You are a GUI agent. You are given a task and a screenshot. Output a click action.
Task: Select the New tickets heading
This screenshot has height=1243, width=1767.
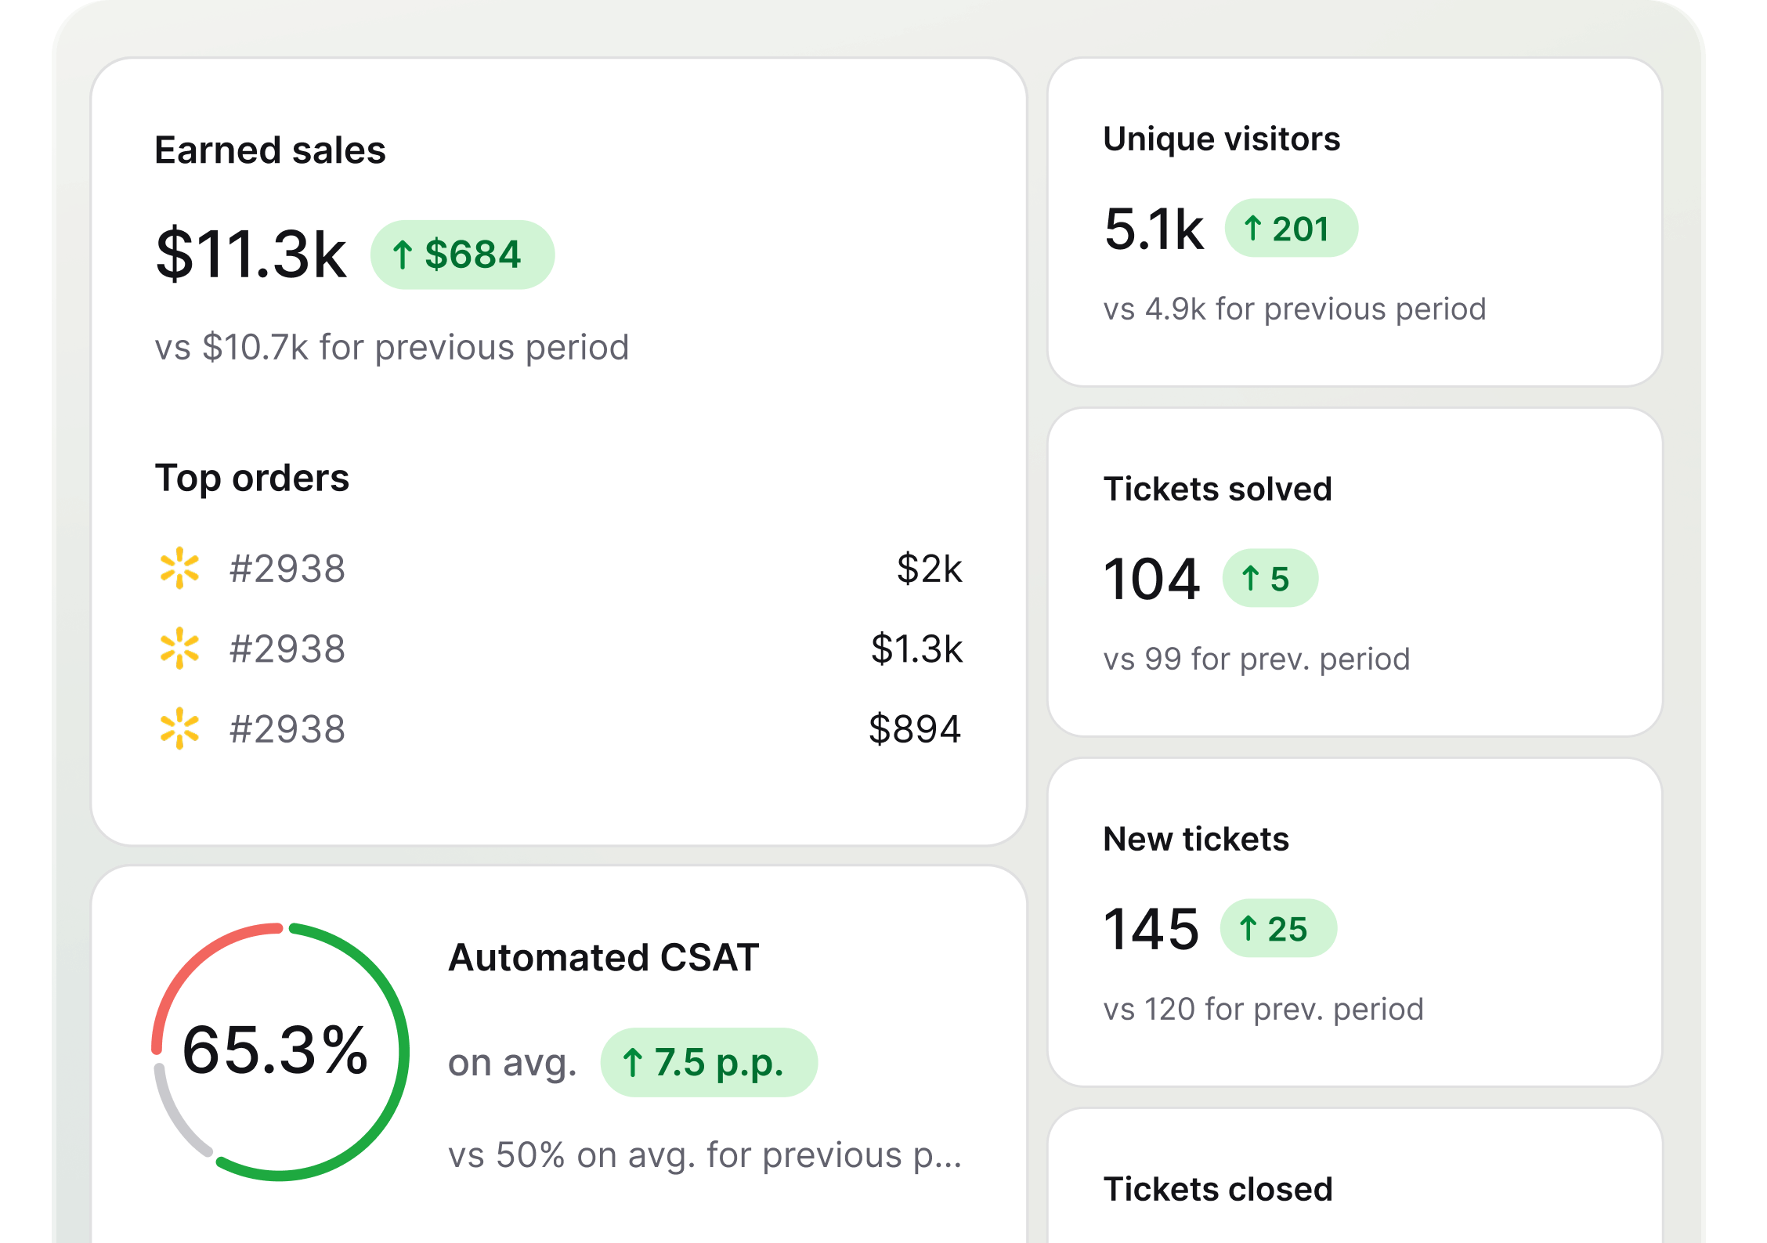coord(1195,840)
